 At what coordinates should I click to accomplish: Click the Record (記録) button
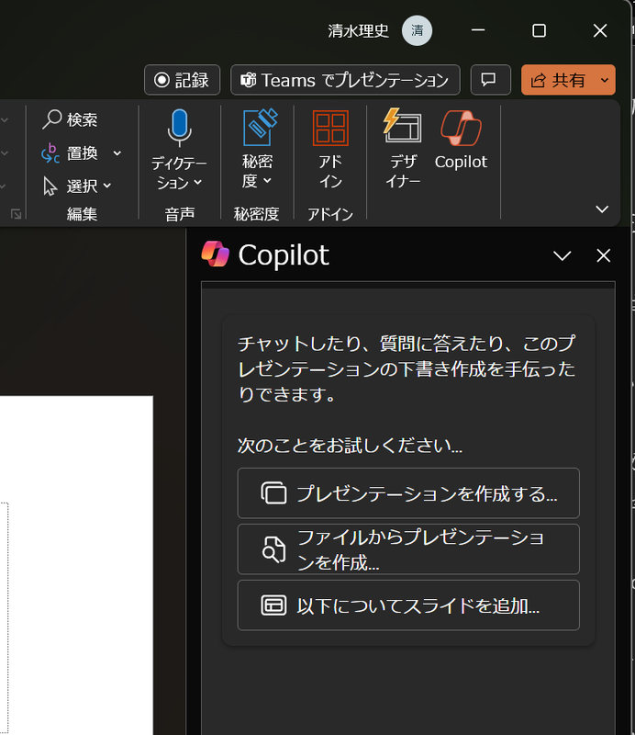(183, 80)
